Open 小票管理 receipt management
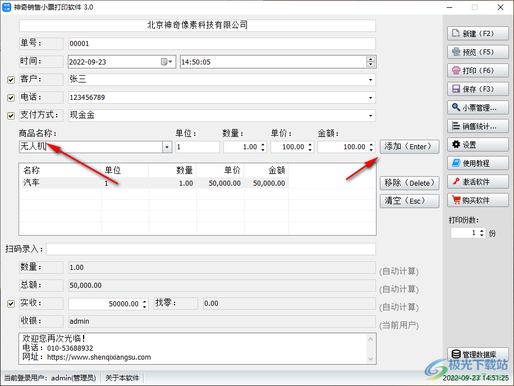This screenshot has height=386, width=514. coord(478,108)
